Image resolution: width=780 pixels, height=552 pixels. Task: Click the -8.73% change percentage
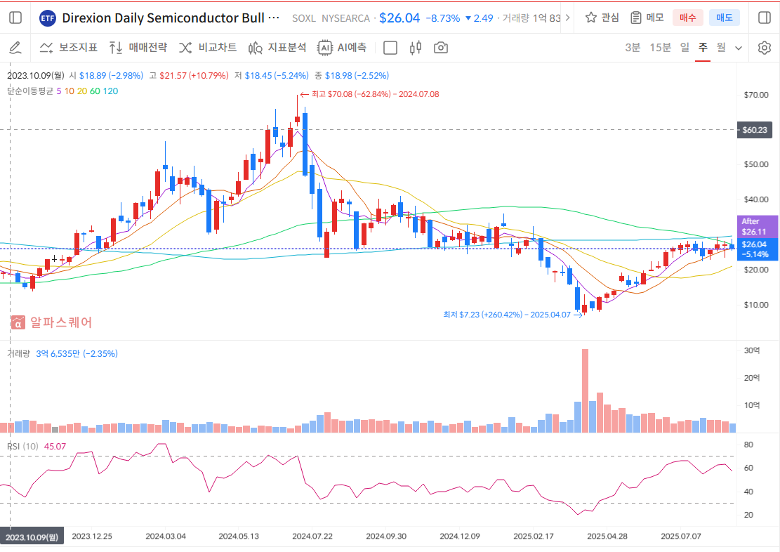click(443, 18)
